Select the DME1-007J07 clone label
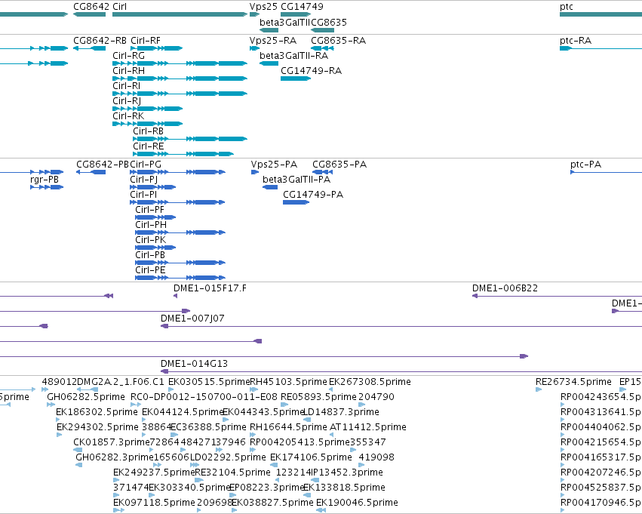Image resolution: width=642 pixels, height=514 pixels. coord(192,319)
